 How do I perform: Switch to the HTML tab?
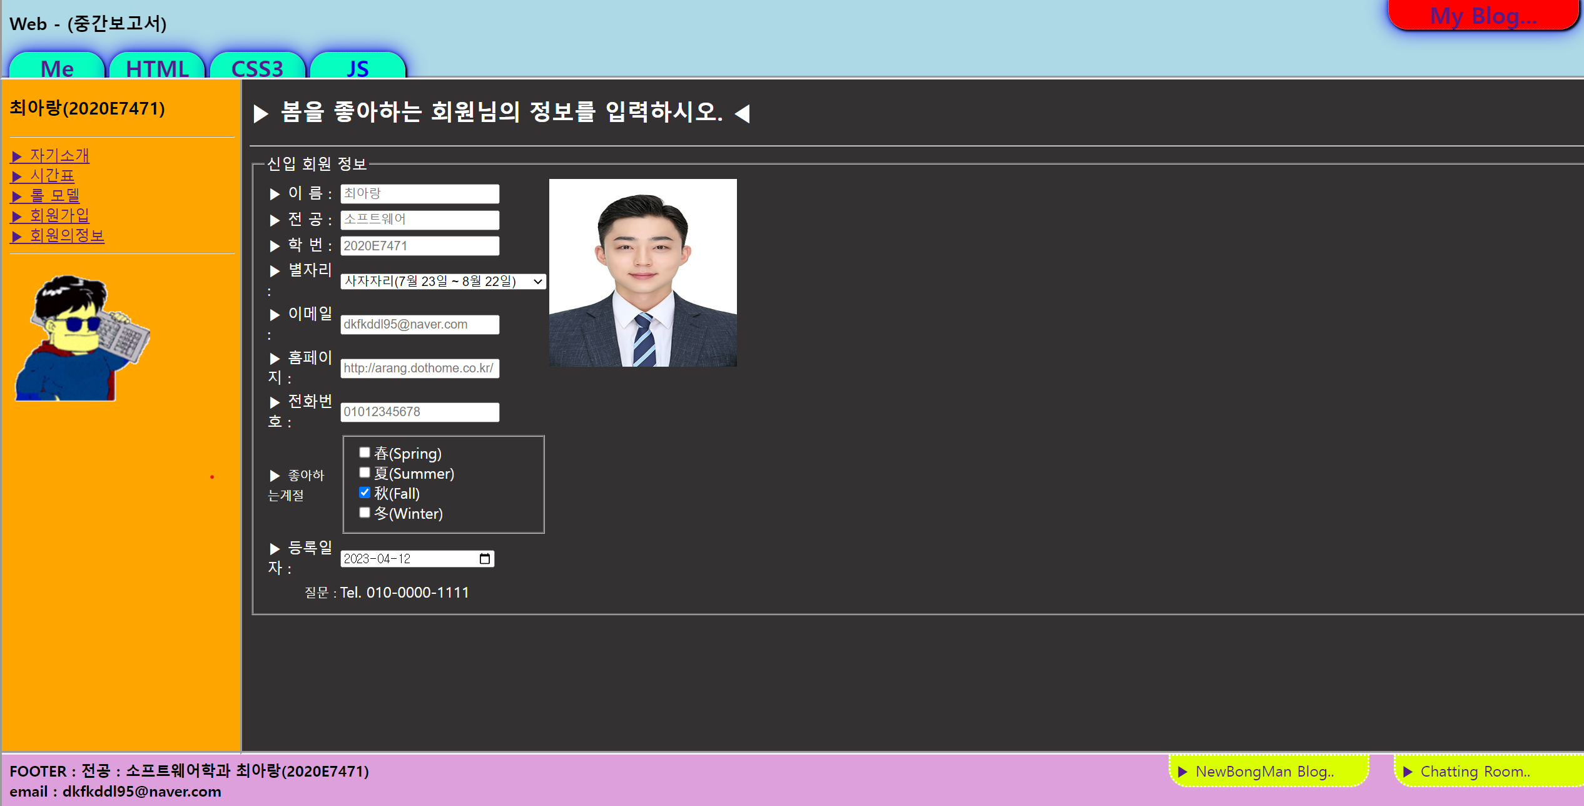[157, 67]
